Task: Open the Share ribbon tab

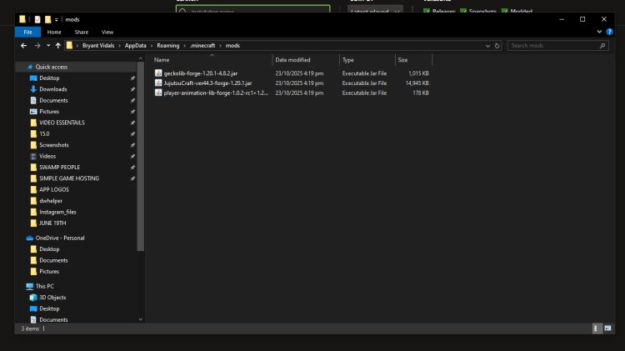Action: (82, 32)
